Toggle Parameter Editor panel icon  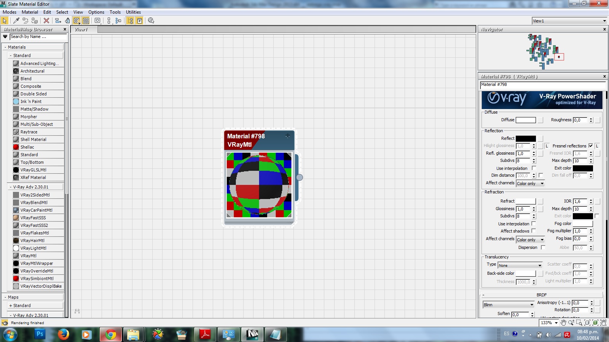(140, 21)
